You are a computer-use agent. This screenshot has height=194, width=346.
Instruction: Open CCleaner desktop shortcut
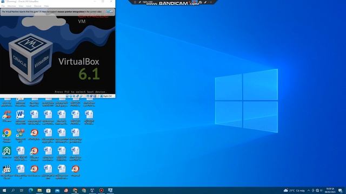click(x=7, y=116)
